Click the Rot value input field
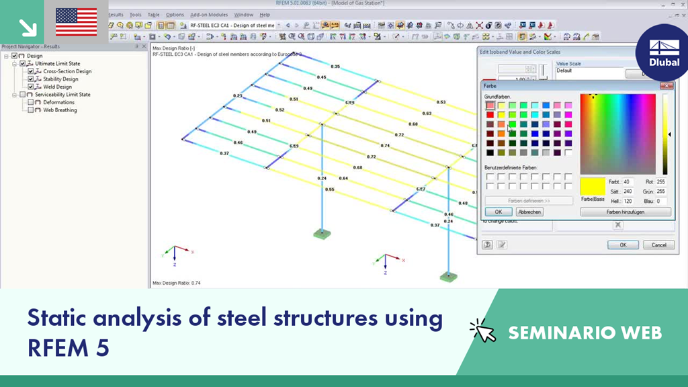 point(661,181)
